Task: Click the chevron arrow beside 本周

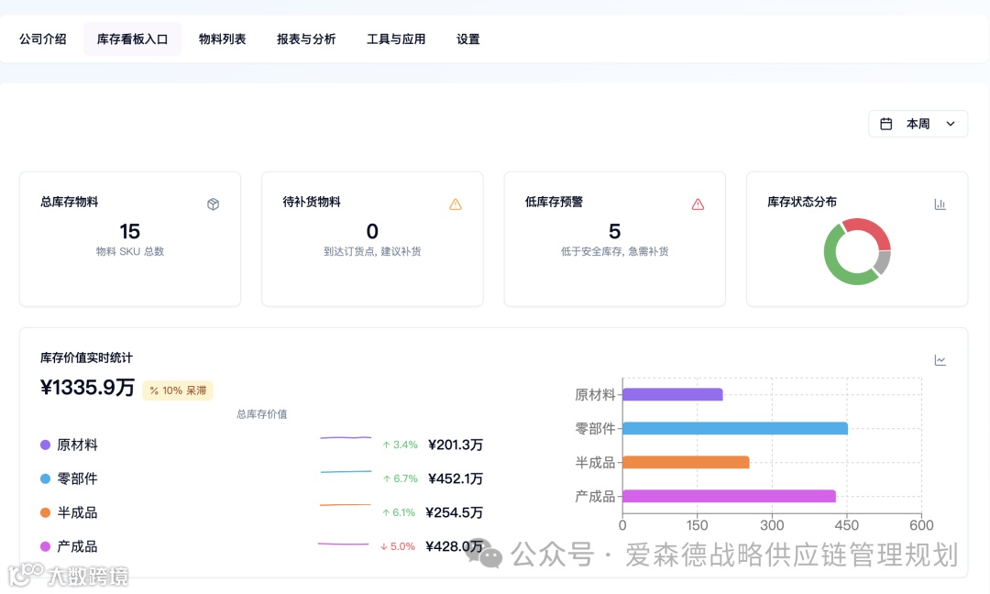Action: tap(951, 124)
